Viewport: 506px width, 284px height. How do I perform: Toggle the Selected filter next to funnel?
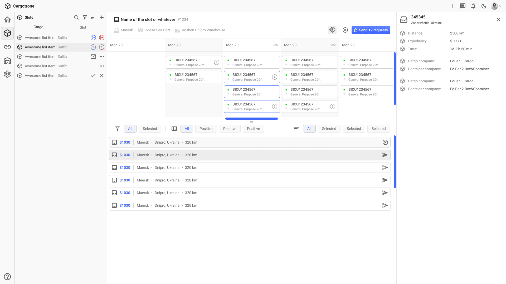[150, 129]
